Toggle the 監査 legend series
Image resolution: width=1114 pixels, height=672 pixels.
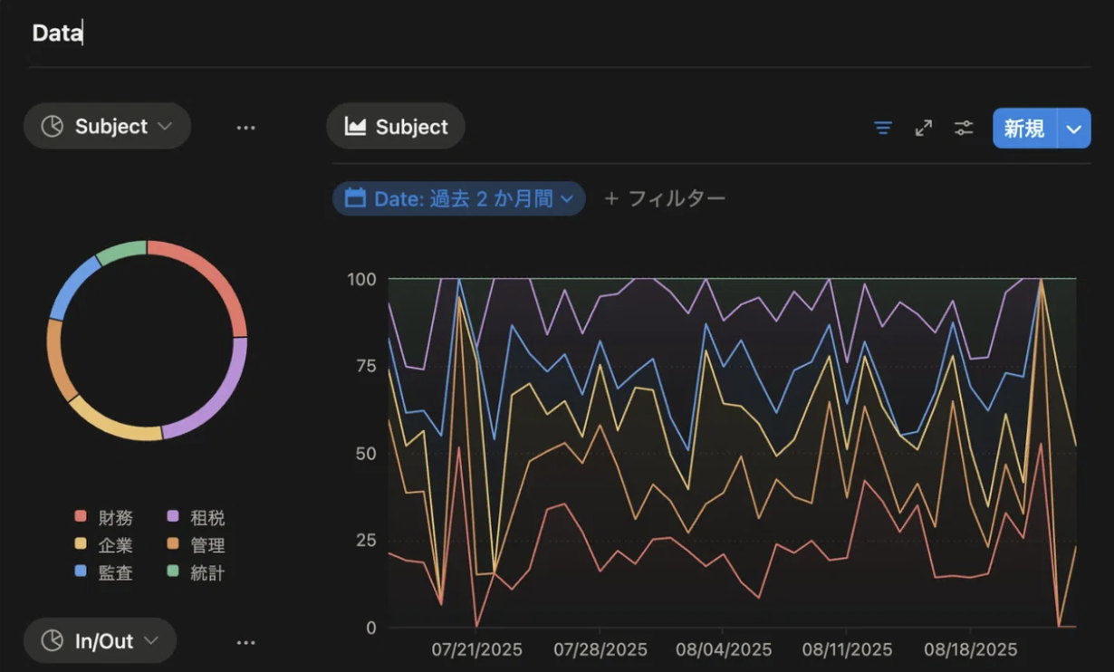pos(104,572)
